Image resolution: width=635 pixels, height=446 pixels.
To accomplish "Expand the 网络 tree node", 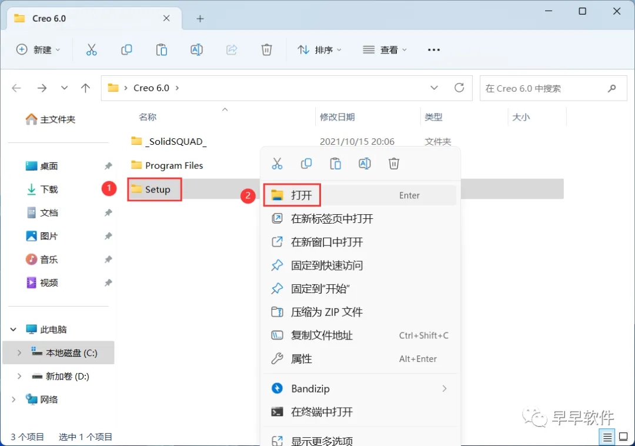I will [14, 400].
